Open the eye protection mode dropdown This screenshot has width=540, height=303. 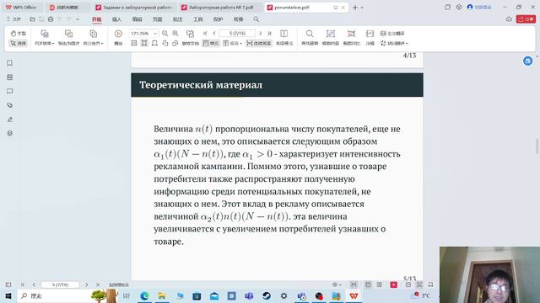click(x=337, y=284)
